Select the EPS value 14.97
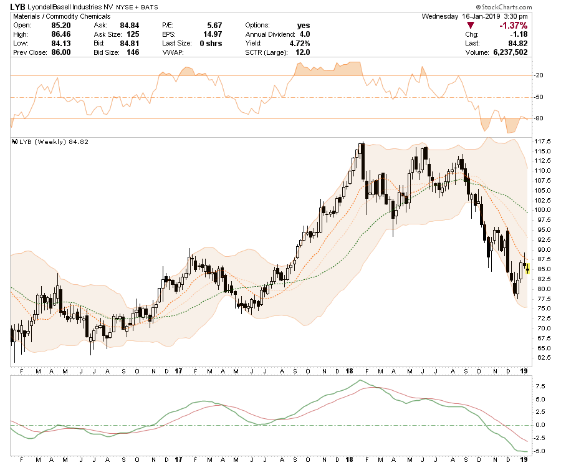 click(213, 34)
